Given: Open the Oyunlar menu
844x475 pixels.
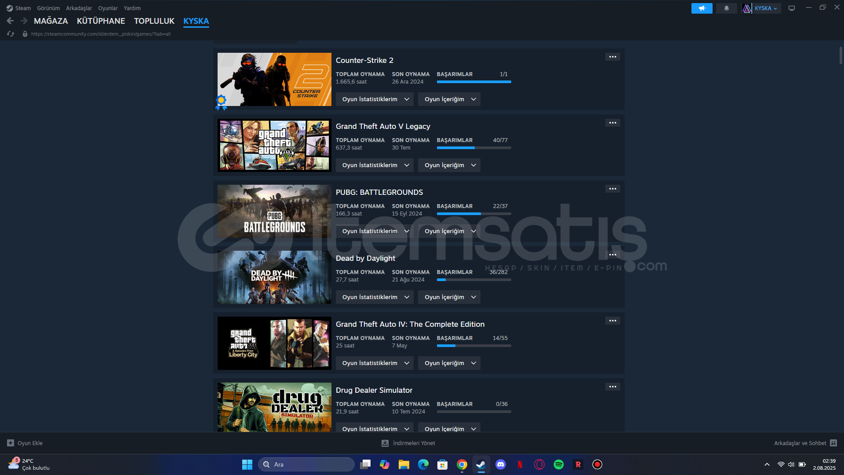Looking at the screenshot, I should [108, 8].
